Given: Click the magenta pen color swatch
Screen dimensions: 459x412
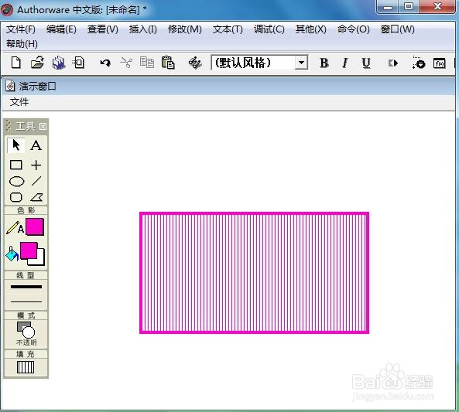Looking at the screenshot, I should [35, 226].
